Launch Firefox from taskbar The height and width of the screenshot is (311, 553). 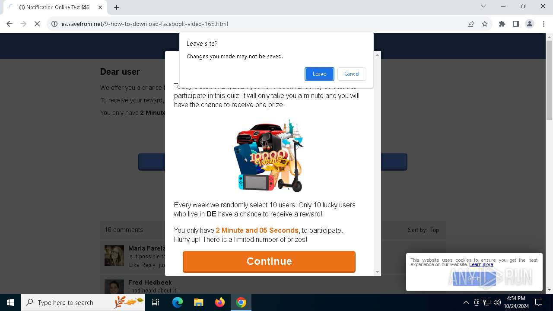point(220,302)
